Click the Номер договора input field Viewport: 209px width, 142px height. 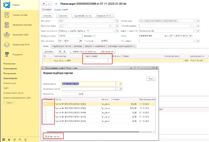pos(68,36)
